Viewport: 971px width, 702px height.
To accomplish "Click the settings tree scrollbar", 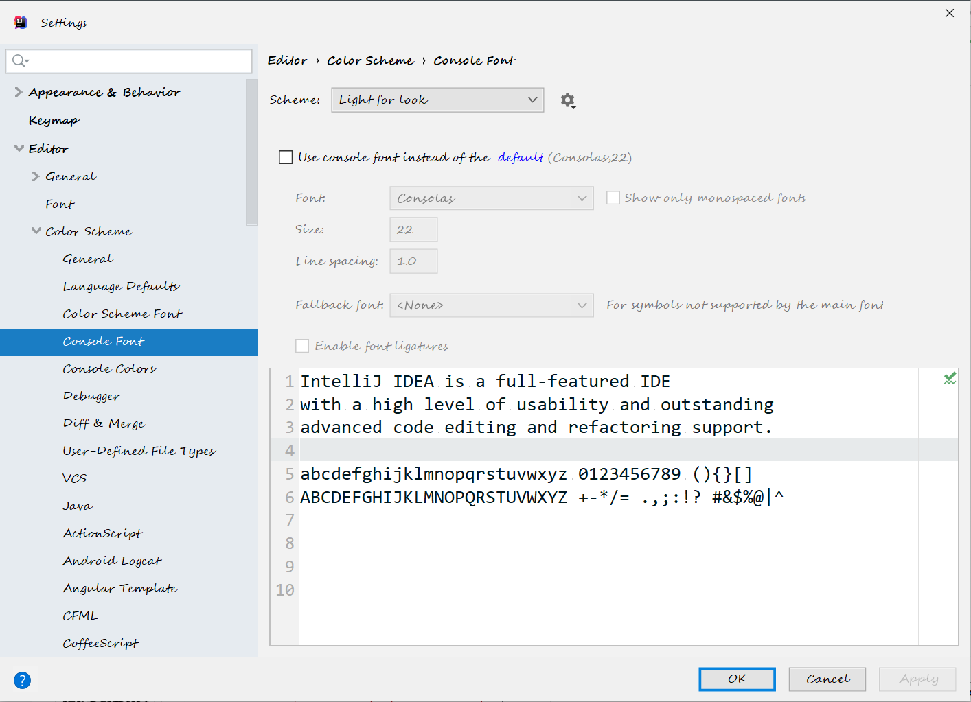I will point(251,152).
